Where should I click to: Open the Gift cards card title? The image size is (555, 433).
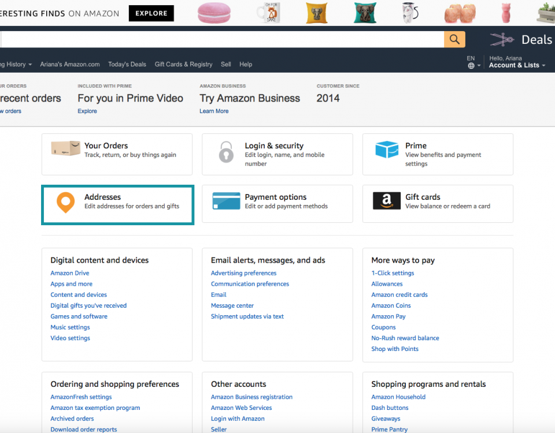pos(423,197)
